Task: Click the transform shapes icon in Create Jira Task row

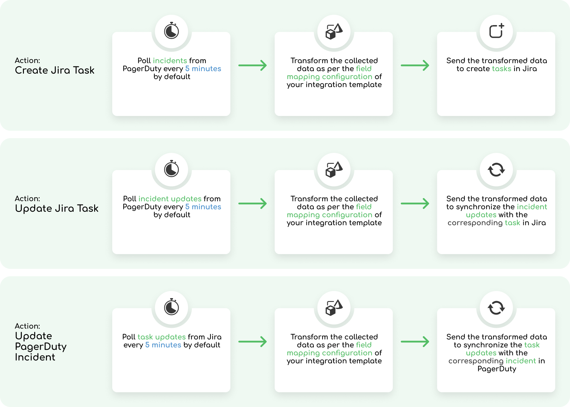Action: pos(334,31)
